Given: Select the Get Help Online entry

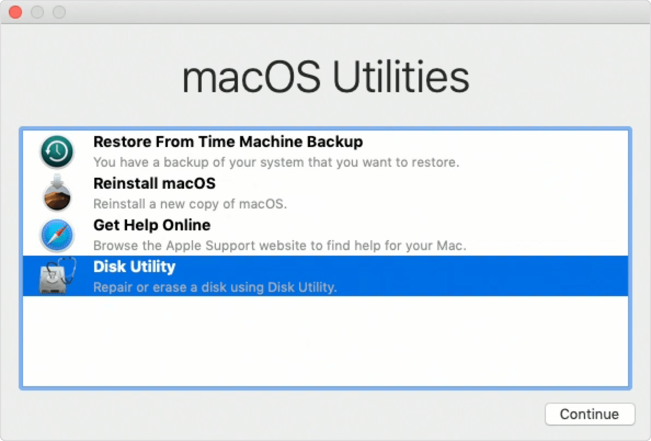Looking at the screenshot, I should click(x=152, y=225).
